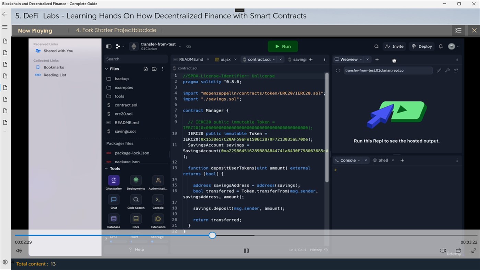Pause the video playback
This screenshot has width=480, height=270.
coord(246,250)
